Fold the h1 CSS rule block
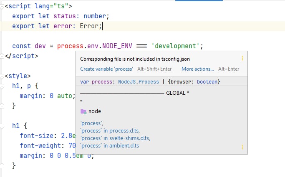The height and width of the screenshot is (177, 285). click(x=2, y=126)
